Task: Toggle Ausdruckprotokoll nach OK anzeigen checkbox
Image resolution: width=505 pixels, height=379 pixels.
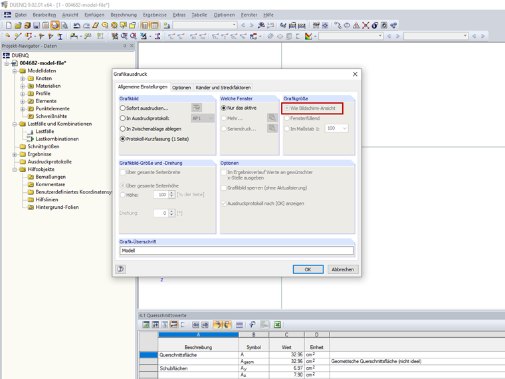Action: point(223,203)
